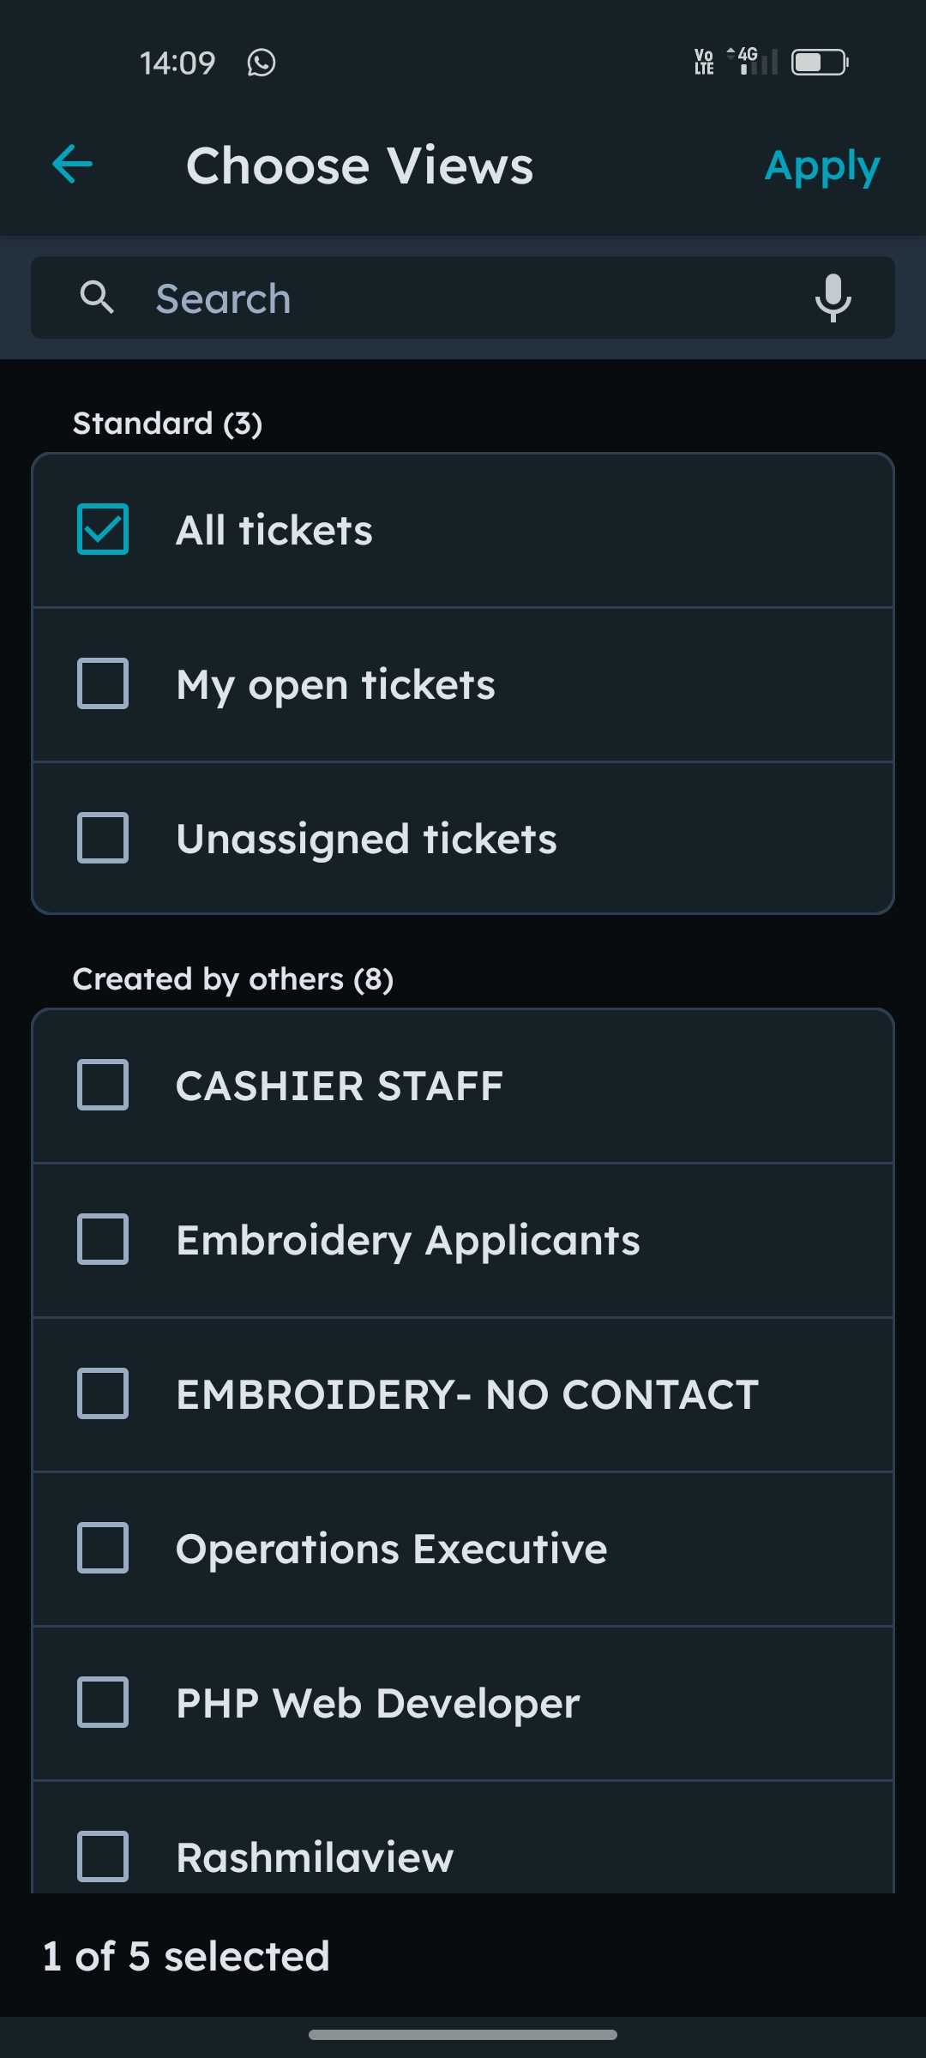The height and width of the screenshot is (2058, 926).
Task: Tap the VoLTE status icon
Action: tap(704, 62)
